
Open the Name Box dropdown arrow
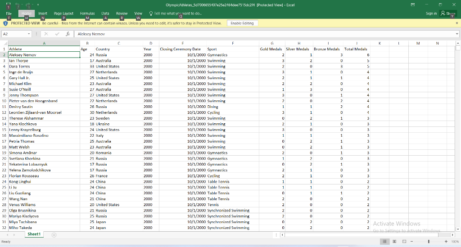29,34
